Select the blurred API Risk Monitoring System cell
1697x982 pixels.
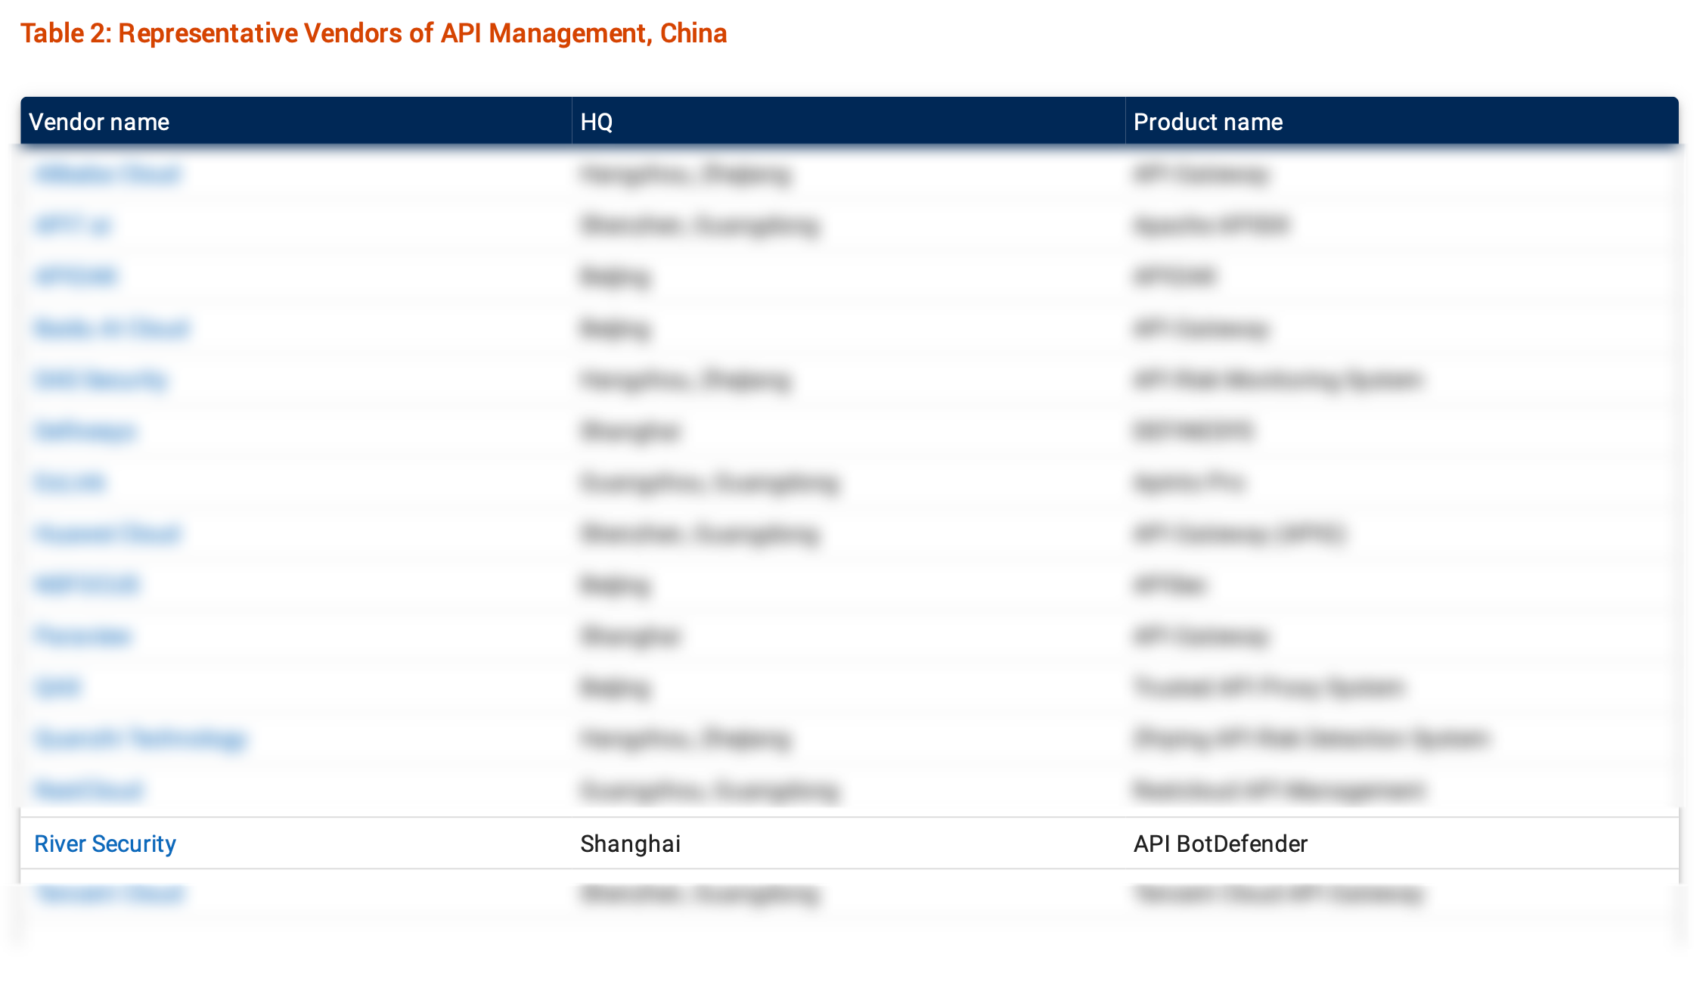click(x=1277, y=380)
